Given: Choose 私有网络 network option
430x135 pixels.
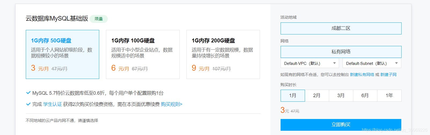Looking at the screenshot, I should (341, 52).
